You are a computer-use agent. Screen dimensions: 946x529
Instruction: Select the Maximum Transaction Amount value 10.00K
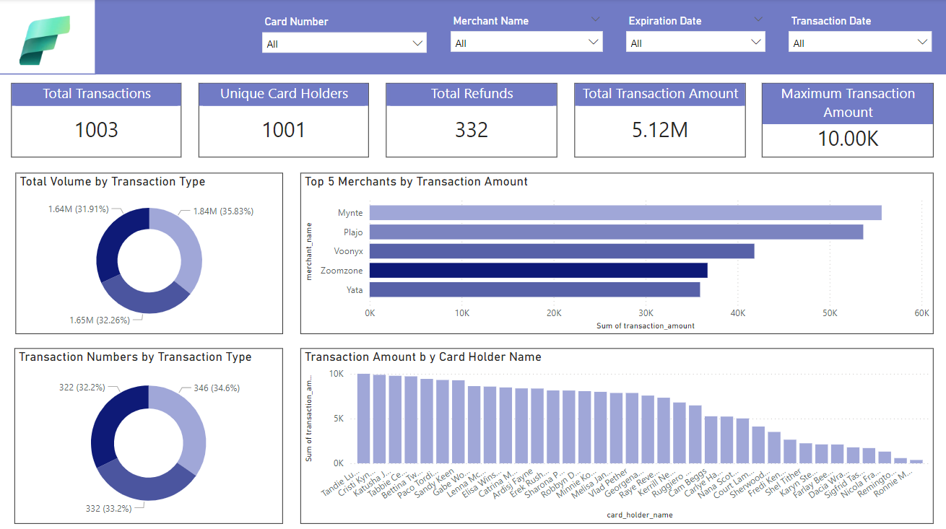tap(848, 139)
